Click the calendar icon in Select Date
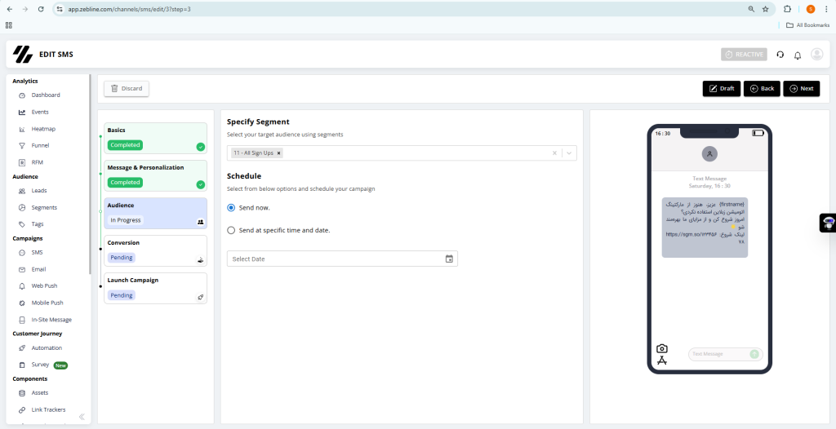Image resolution: width=836 pixels, height=429 pixels. (x=449, y=259)
